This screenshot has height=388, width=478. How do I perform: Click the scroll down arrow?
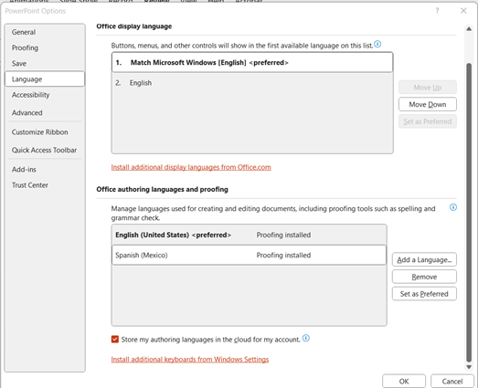pyautogui.click(x=469, y=367)
